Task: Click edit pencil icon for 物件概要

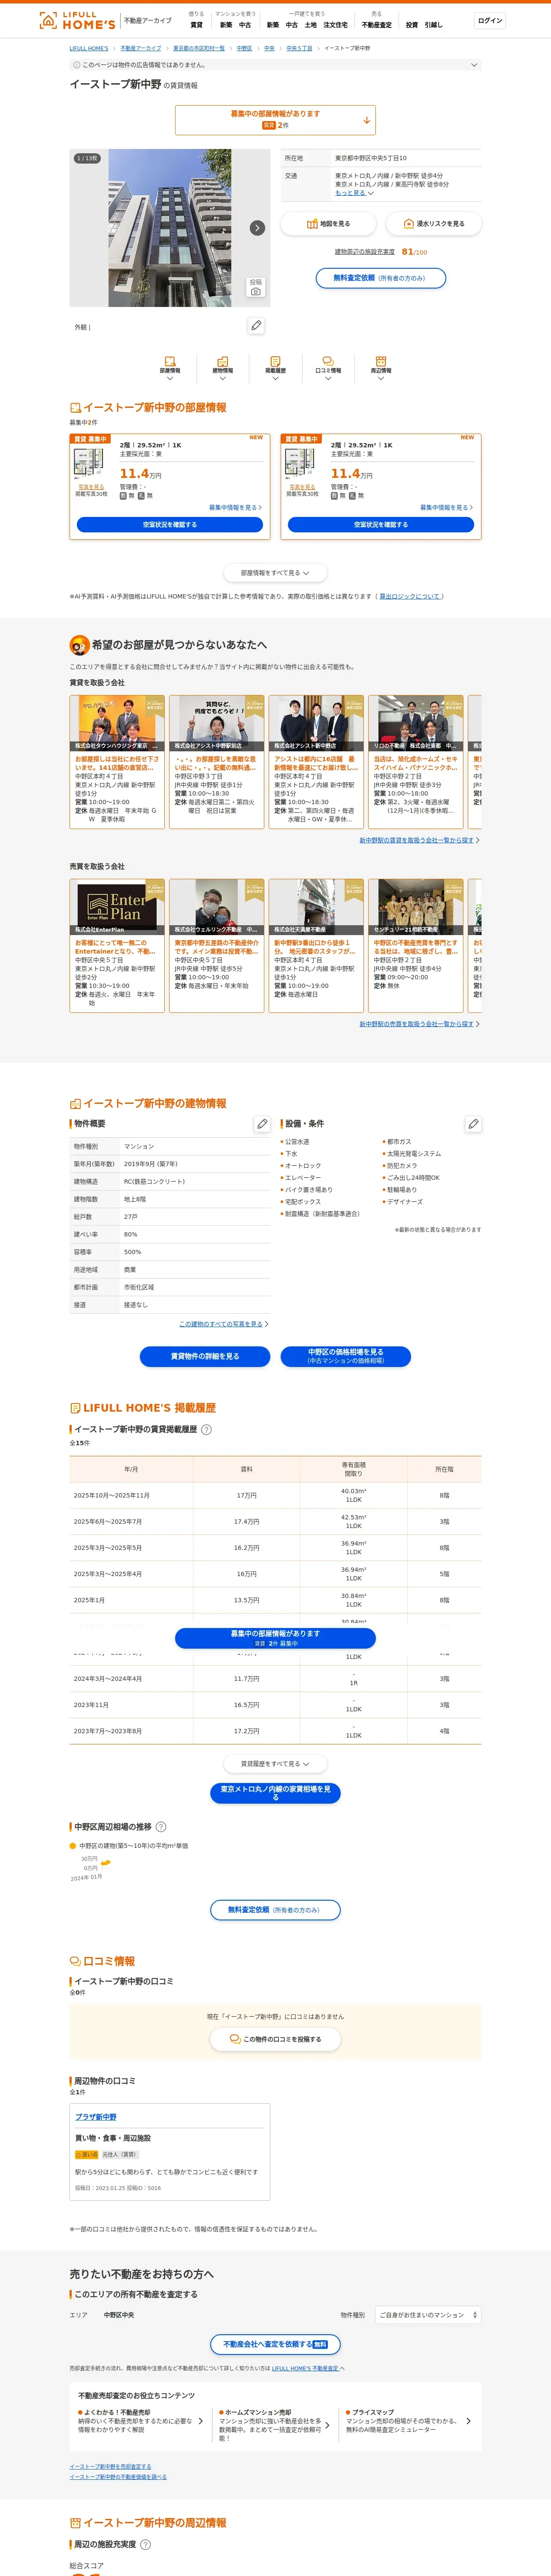Action: click(262, 1124)
